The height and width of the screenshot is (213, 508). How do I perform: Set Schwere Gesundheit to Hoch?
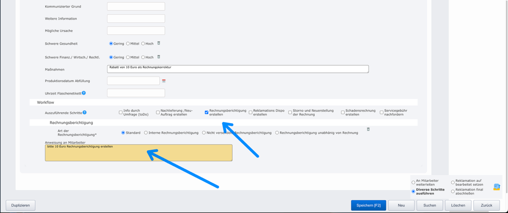pos(143,44)
